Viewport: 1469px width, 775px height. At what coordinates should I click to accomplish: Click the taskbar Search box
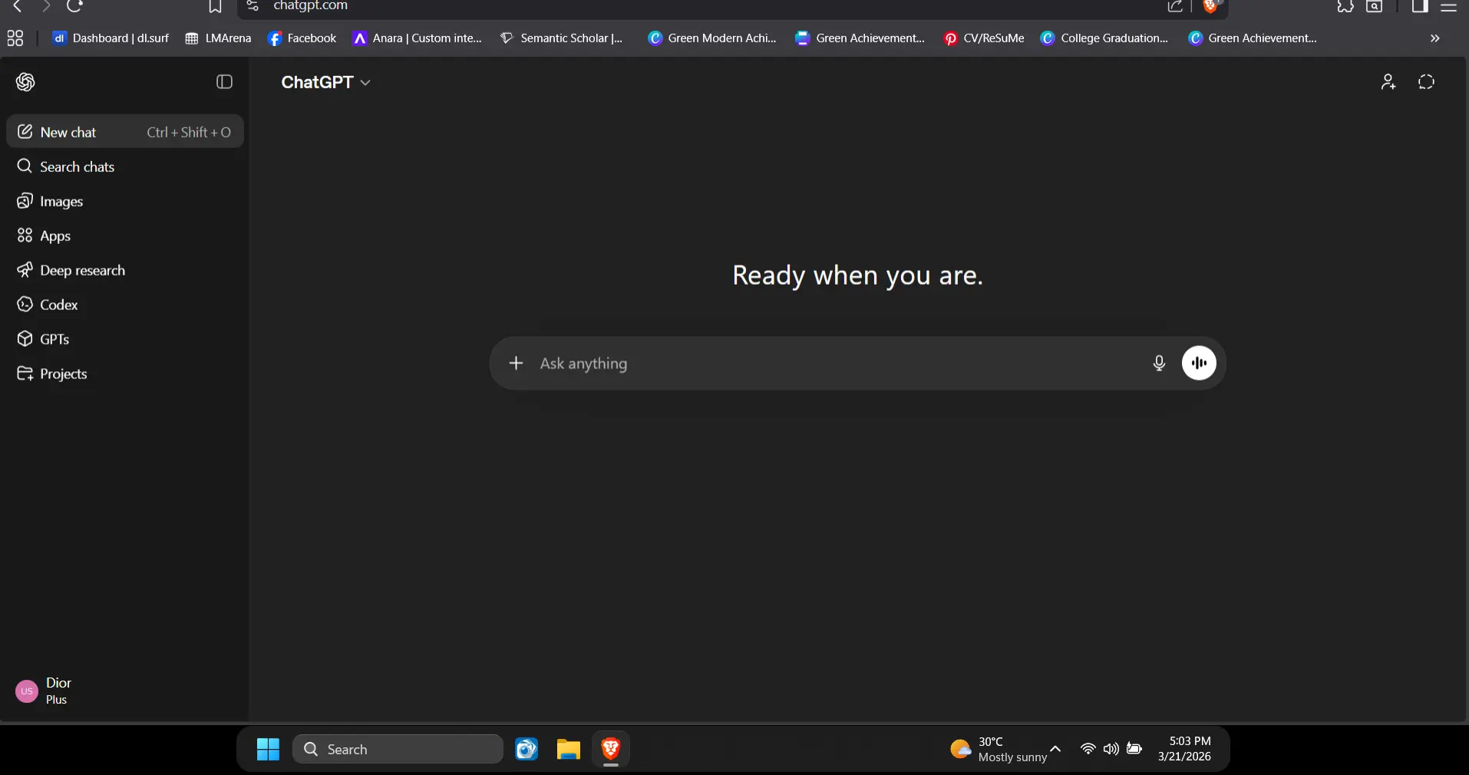click(x=398, y=750)
